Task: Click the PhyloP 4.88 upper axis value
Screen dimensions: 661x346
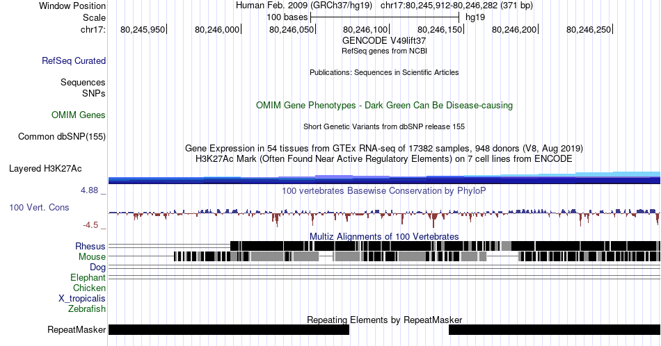Action: tap(89, 190)
